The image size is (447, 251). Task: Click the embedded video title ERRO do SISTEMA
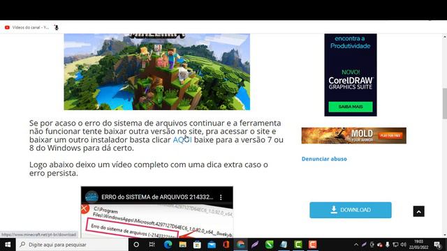click(157, 197)
